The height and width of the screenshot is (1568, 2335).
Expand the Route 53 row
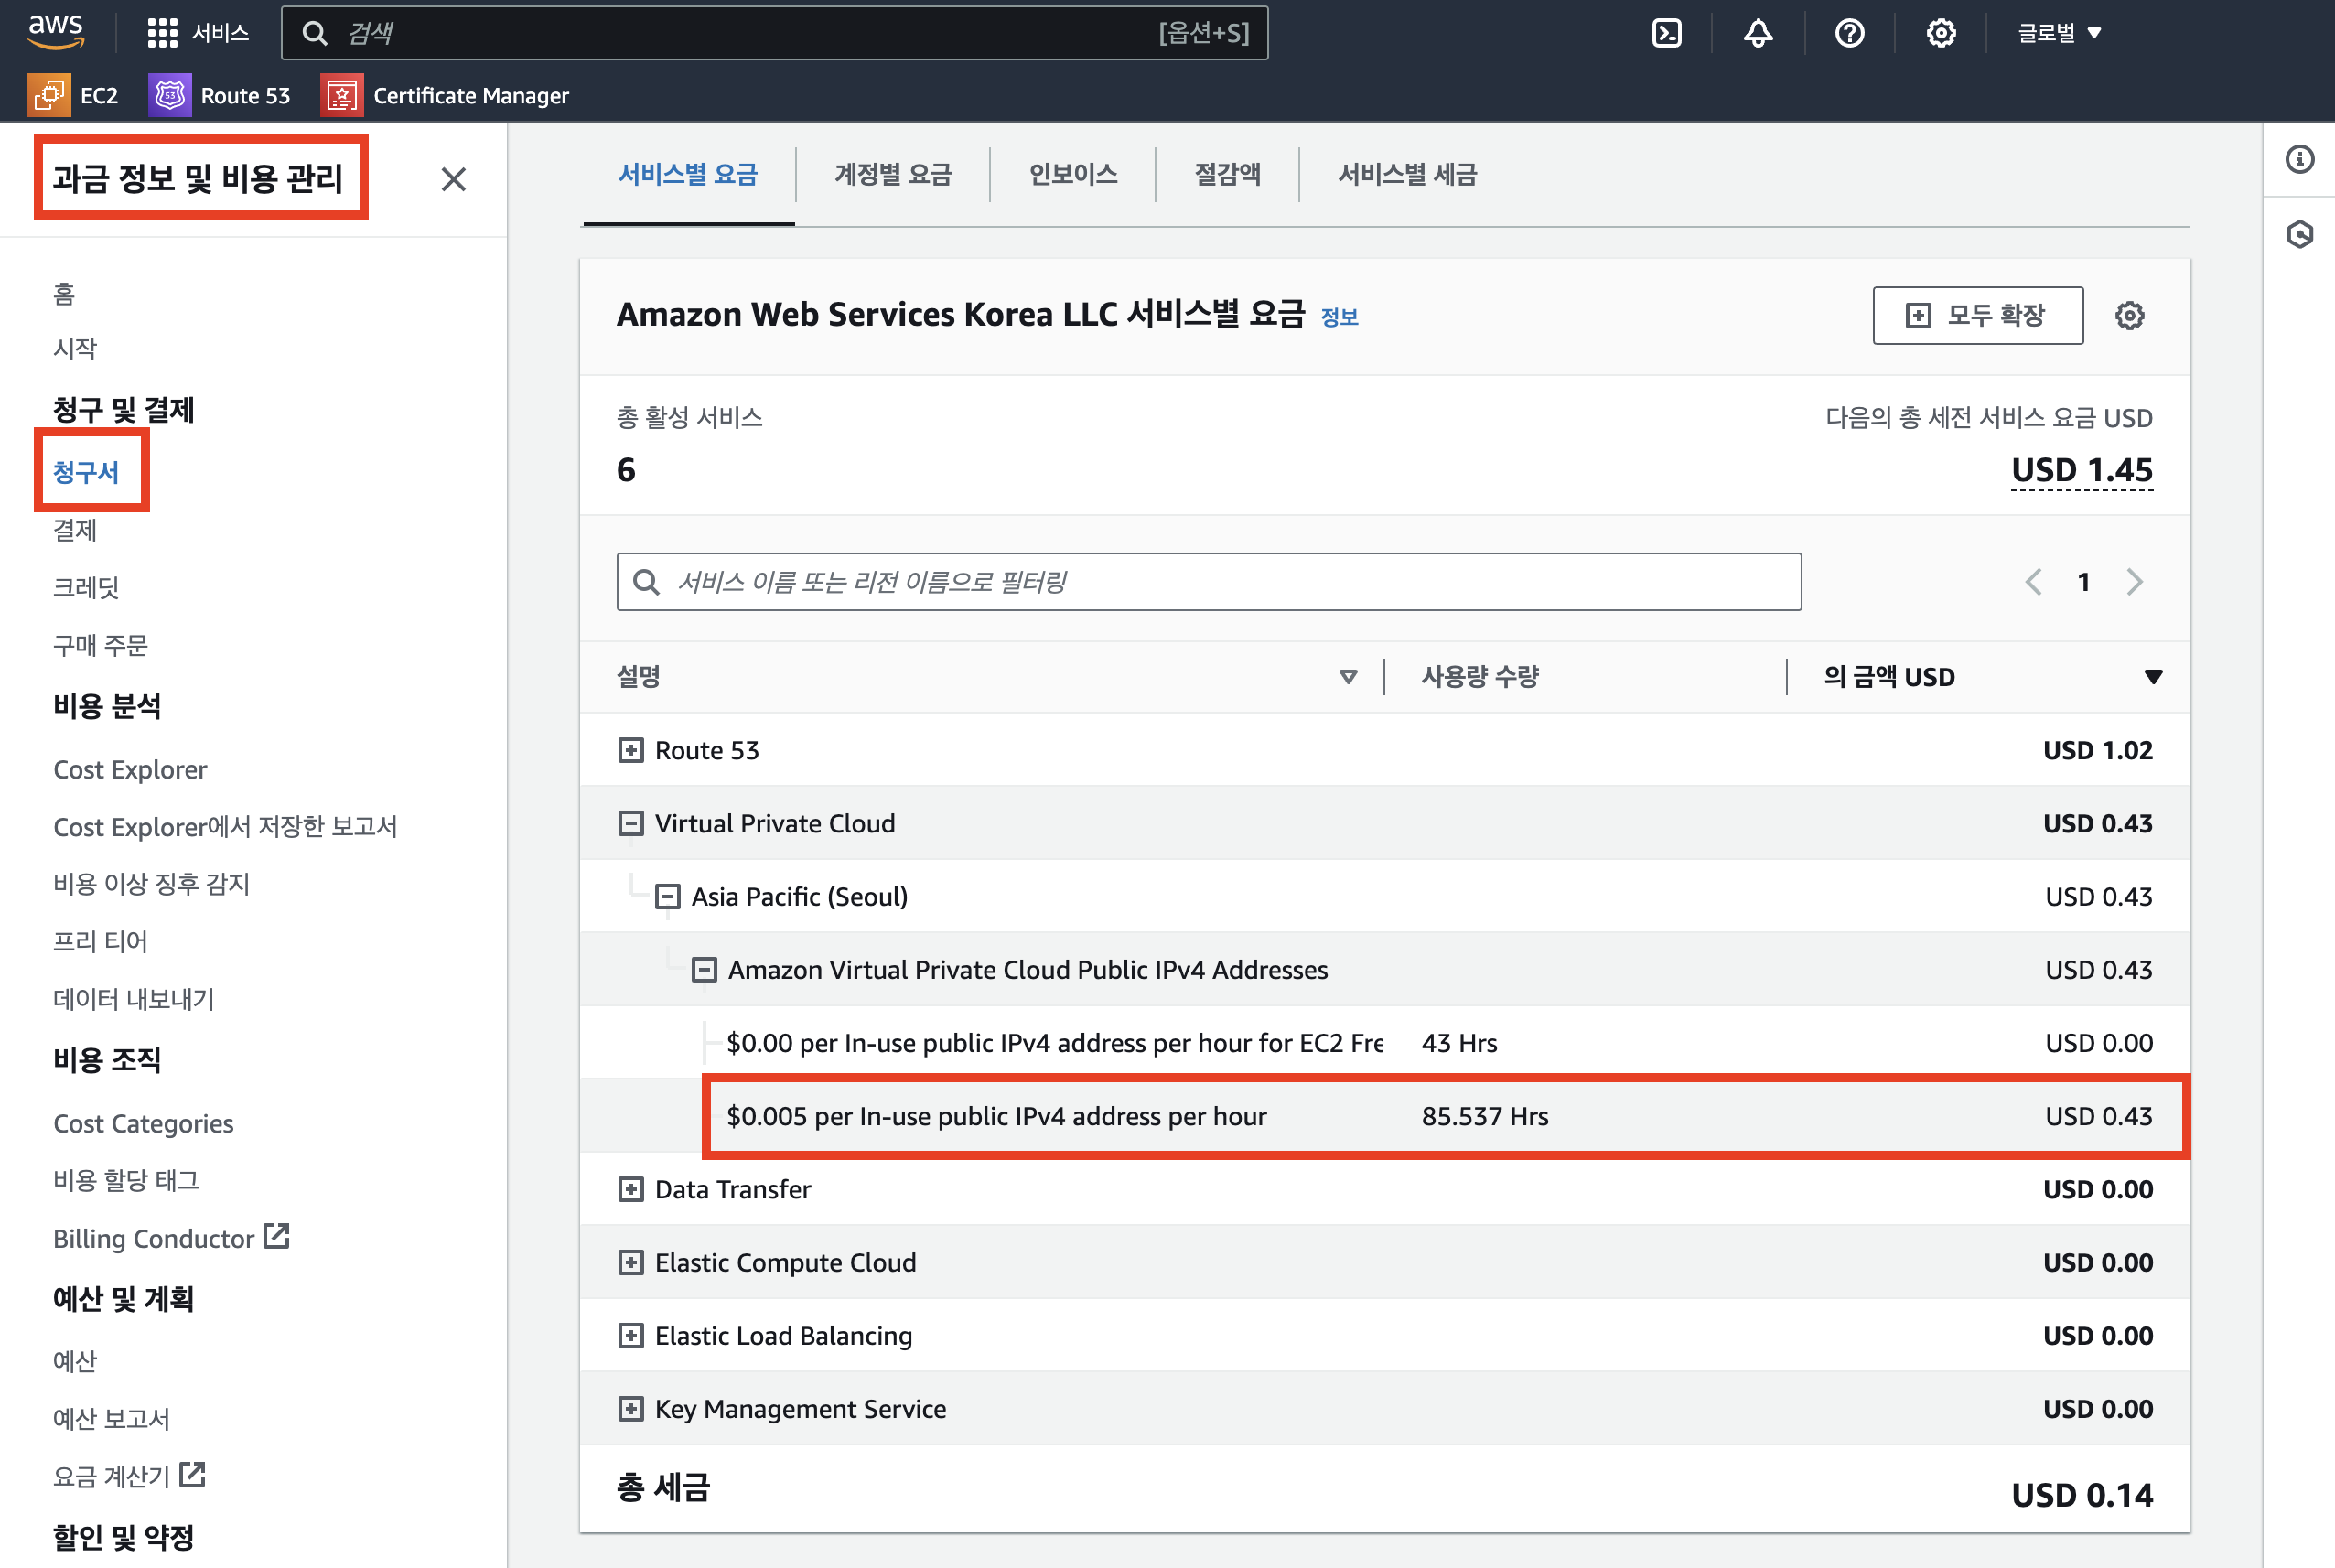(631, 750)
